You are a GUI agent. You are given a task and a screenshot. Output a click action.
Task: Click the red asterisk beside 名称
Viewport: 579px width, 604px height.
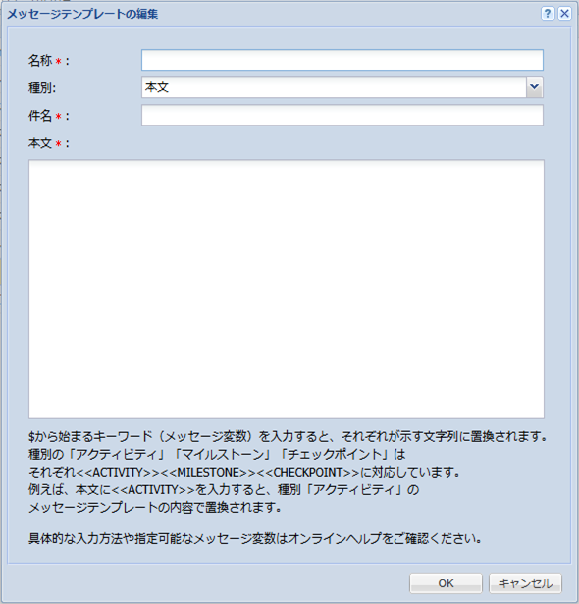59,61
